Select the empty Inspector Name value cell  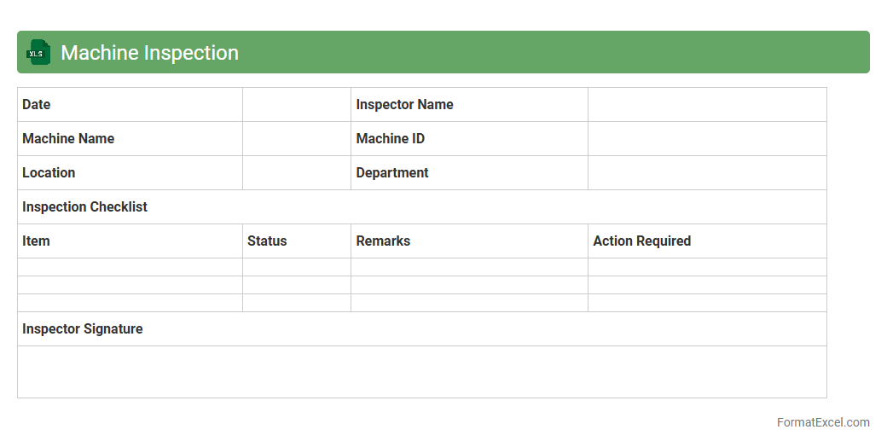point(706,105)
